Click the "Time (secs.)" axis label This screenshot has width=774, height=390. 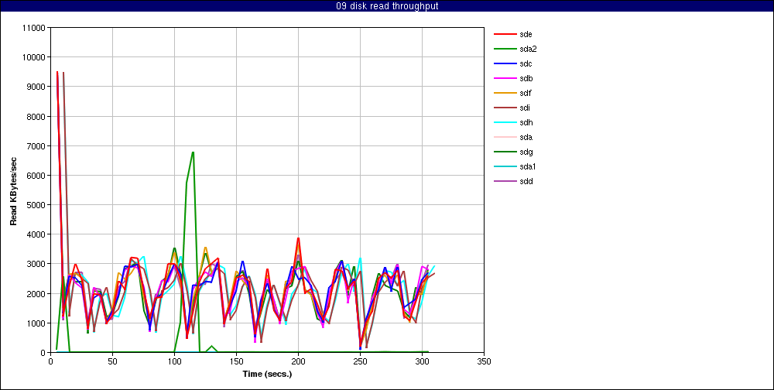click(x=267, y=374)
